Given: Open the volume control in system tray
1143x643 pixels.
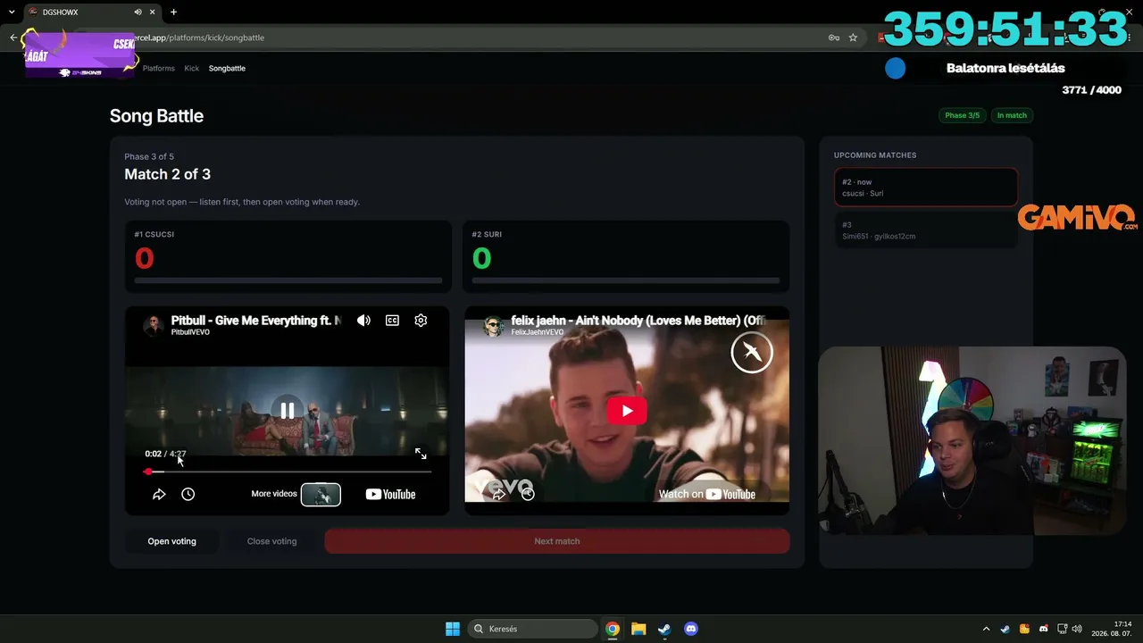Looking at the screenshot, I should tap(1077, 629).
